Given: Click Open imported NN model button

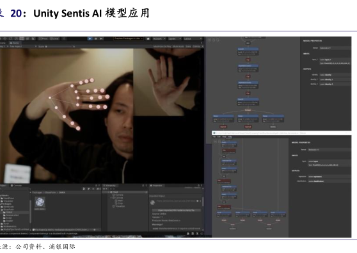Looking at the screenshot, I should [176, 210].
